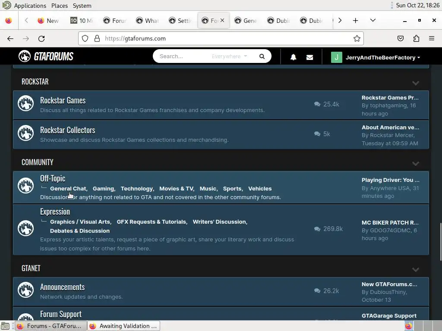Open the Everywhere search scope dropdown
Viewport: 442px width, 331px height.
click(230, 56)
